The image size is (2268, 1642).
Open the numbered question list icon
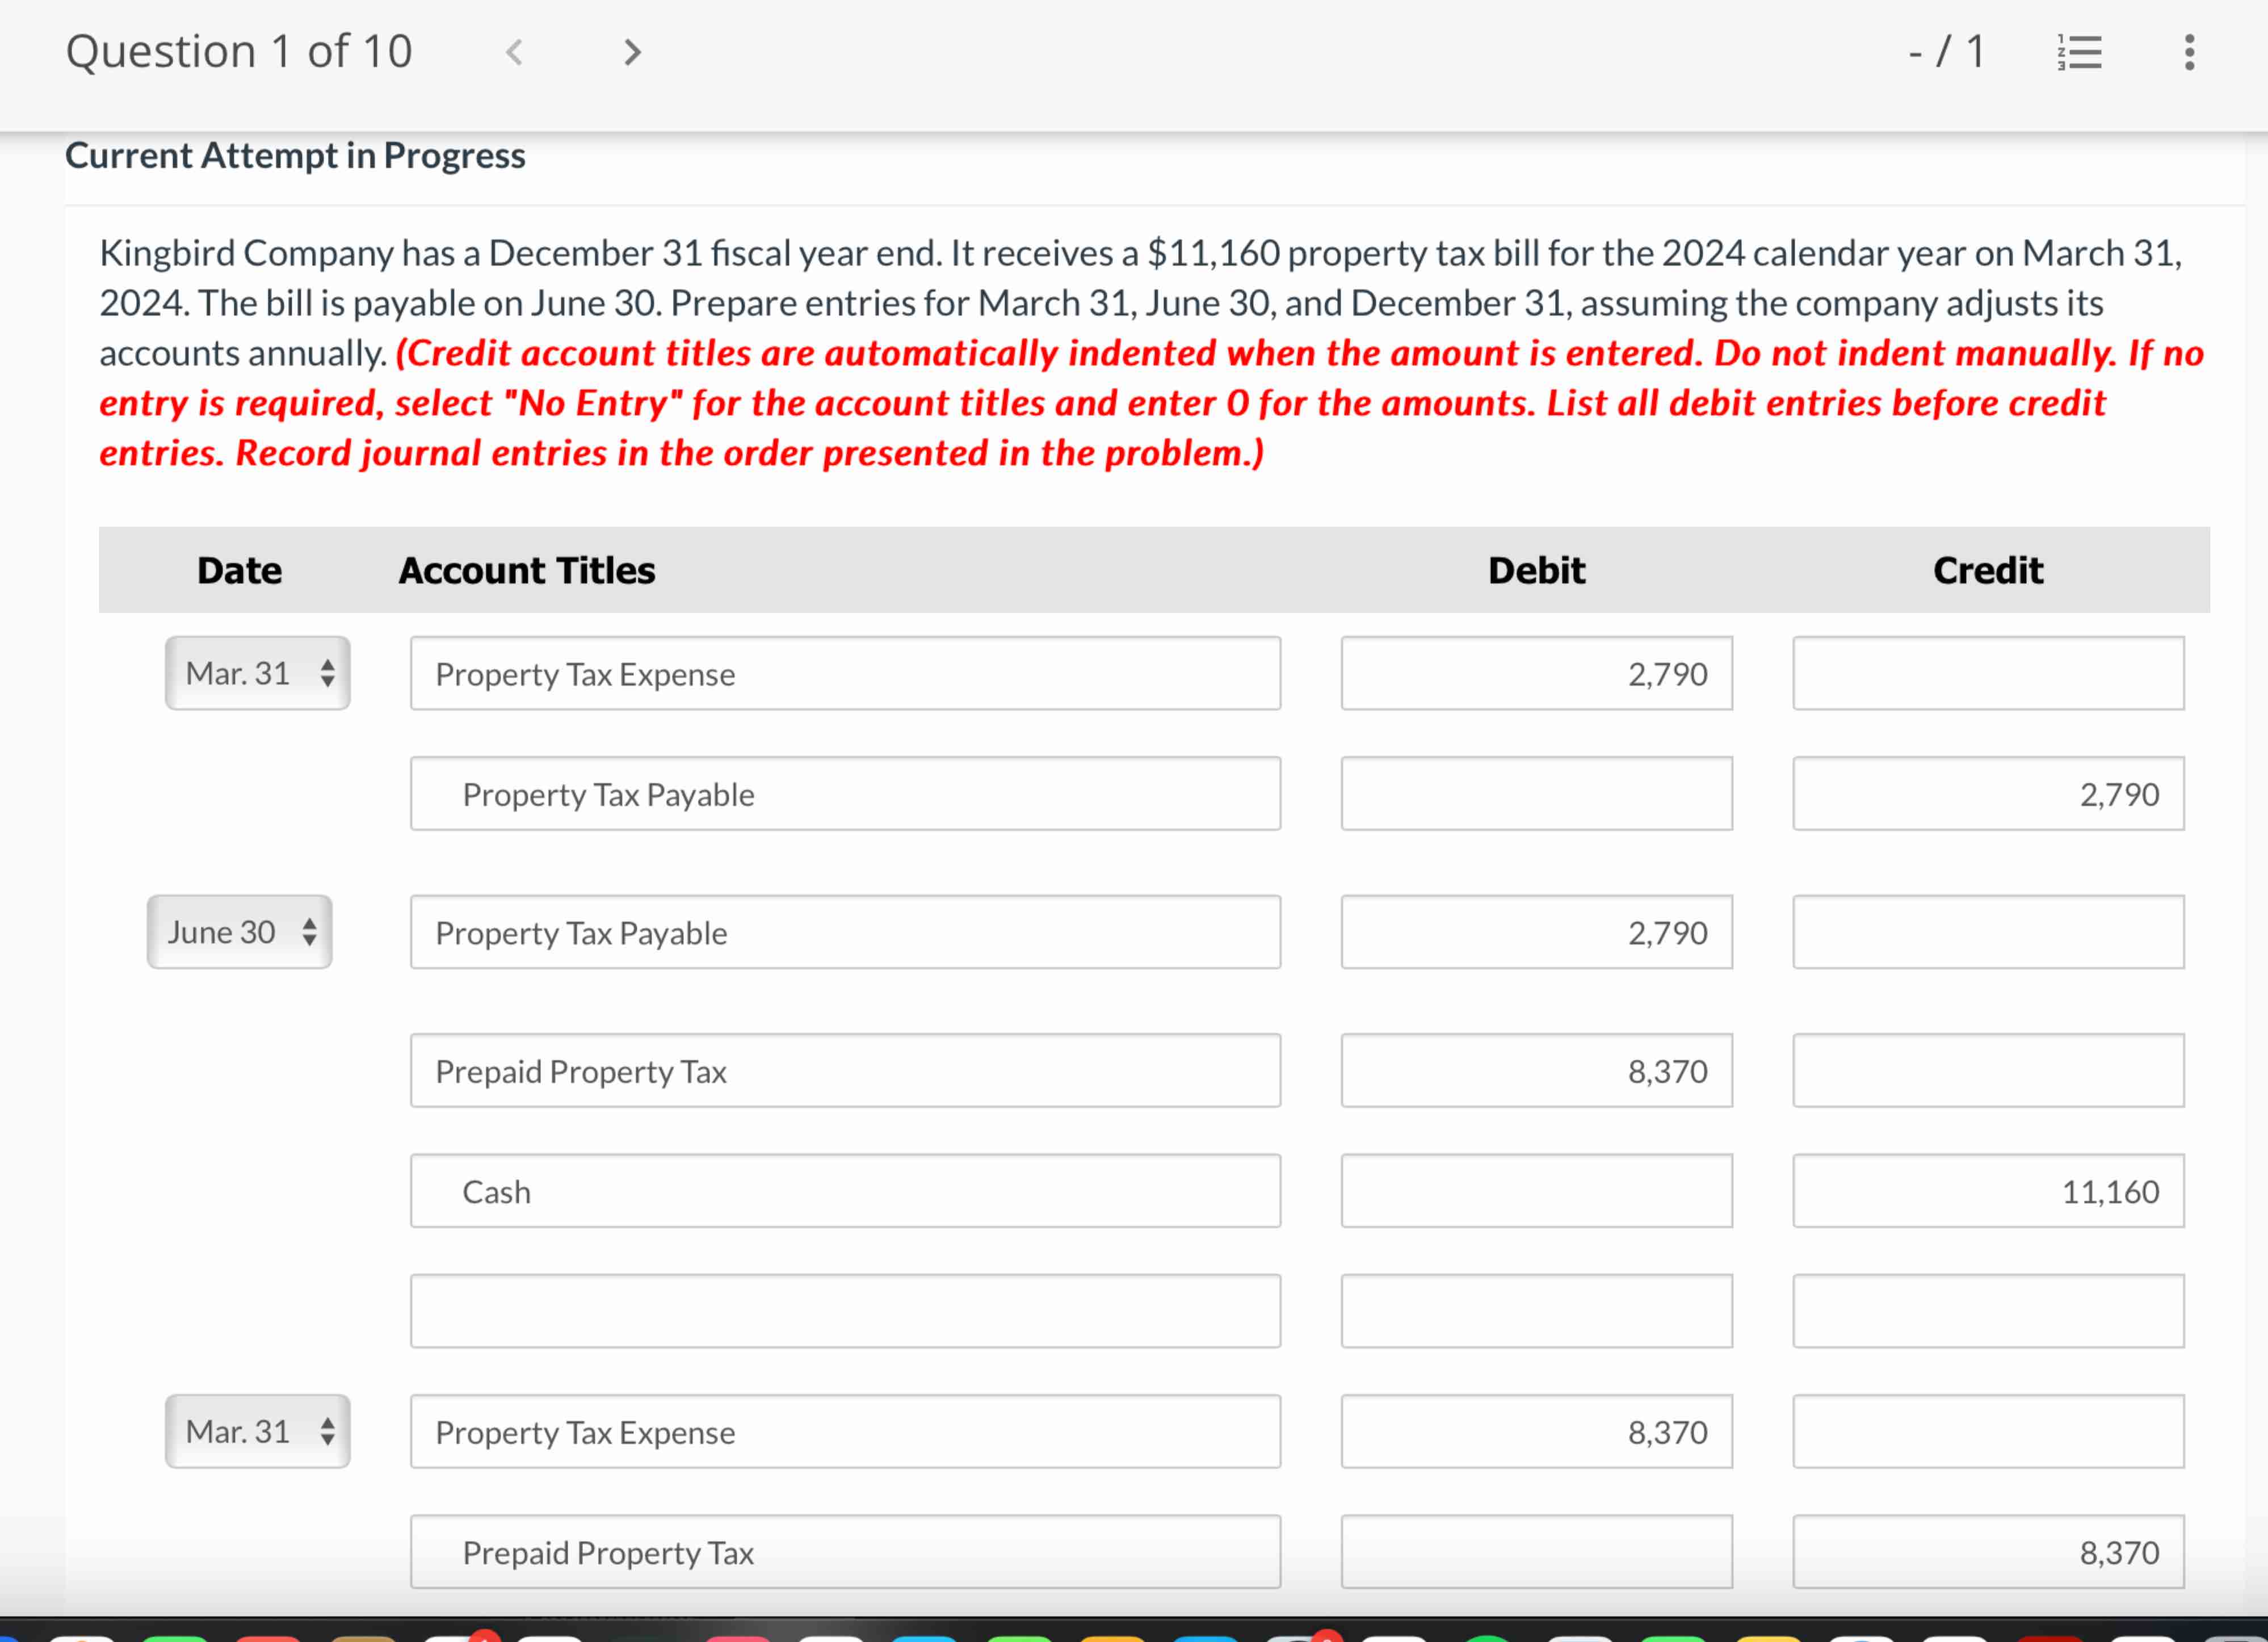click(2079, 51)
